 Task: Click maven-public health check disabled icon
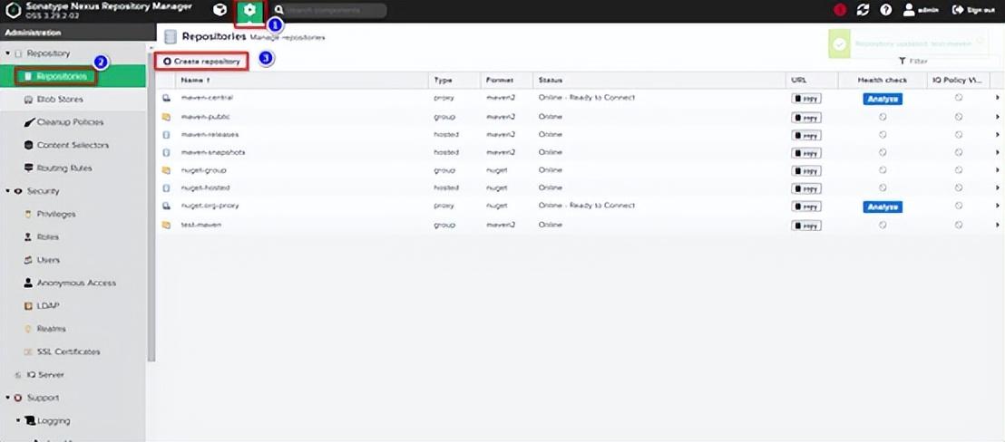pos(883,117)
